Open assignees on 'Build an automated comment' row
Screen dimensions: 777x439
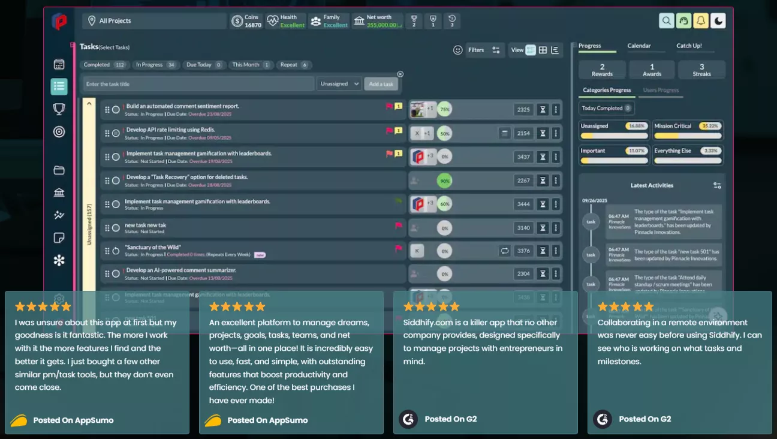click(422, 109)
